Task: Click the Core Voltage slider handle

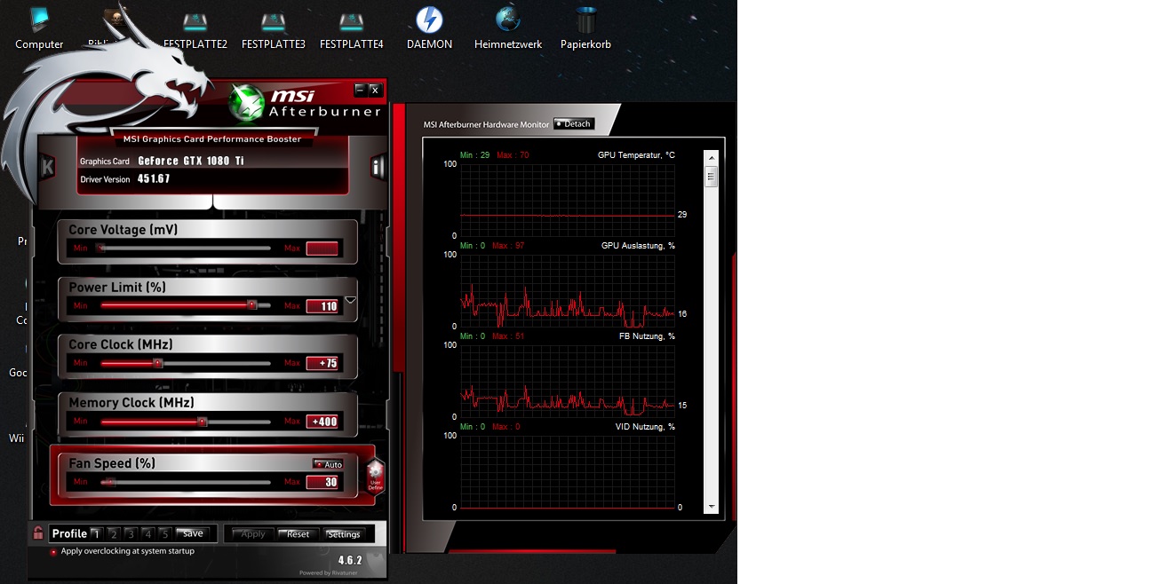Action: [100, 249]
